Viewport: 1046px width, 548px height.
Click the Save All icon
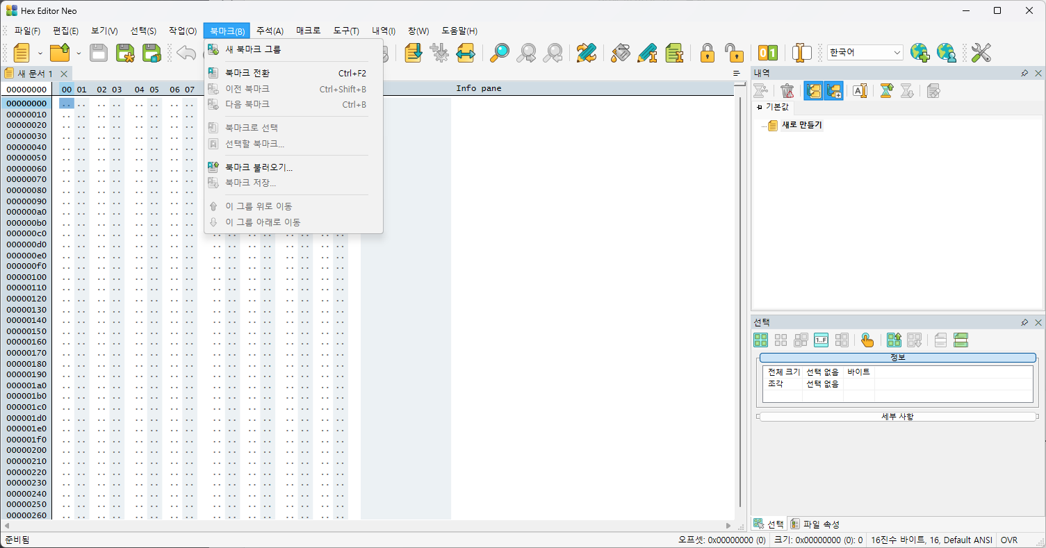(x=152, y=53)
